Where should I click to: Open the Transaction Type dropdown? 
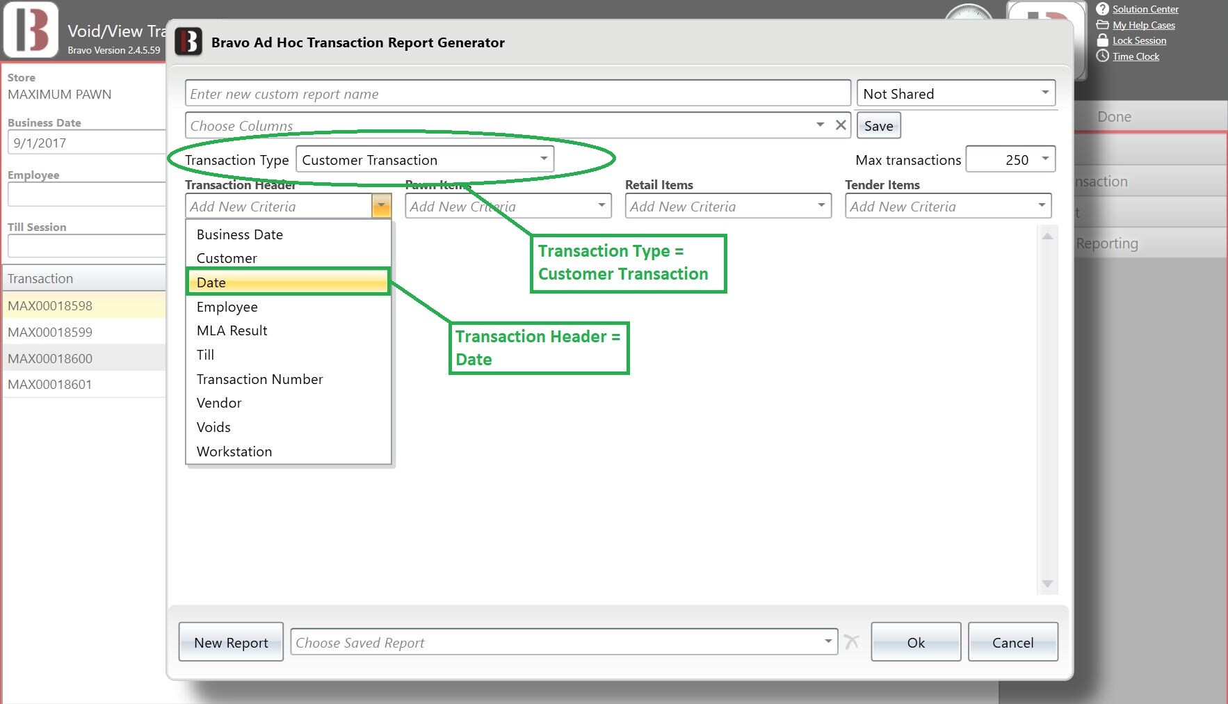(x=425, y=159)
